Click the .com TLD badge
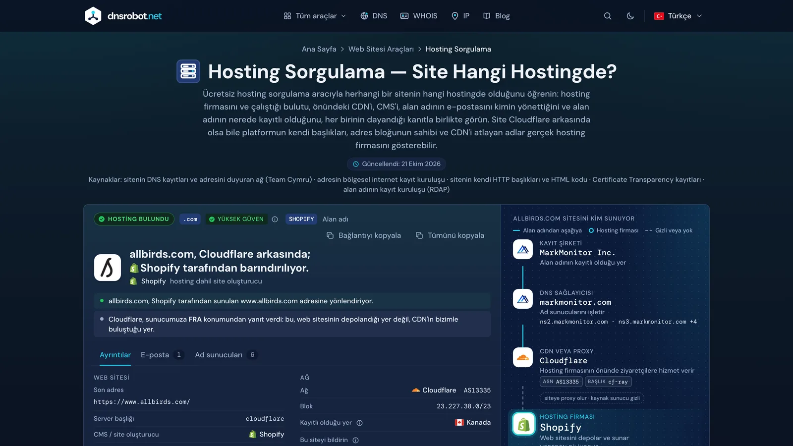793x446 pixels. 190,219
